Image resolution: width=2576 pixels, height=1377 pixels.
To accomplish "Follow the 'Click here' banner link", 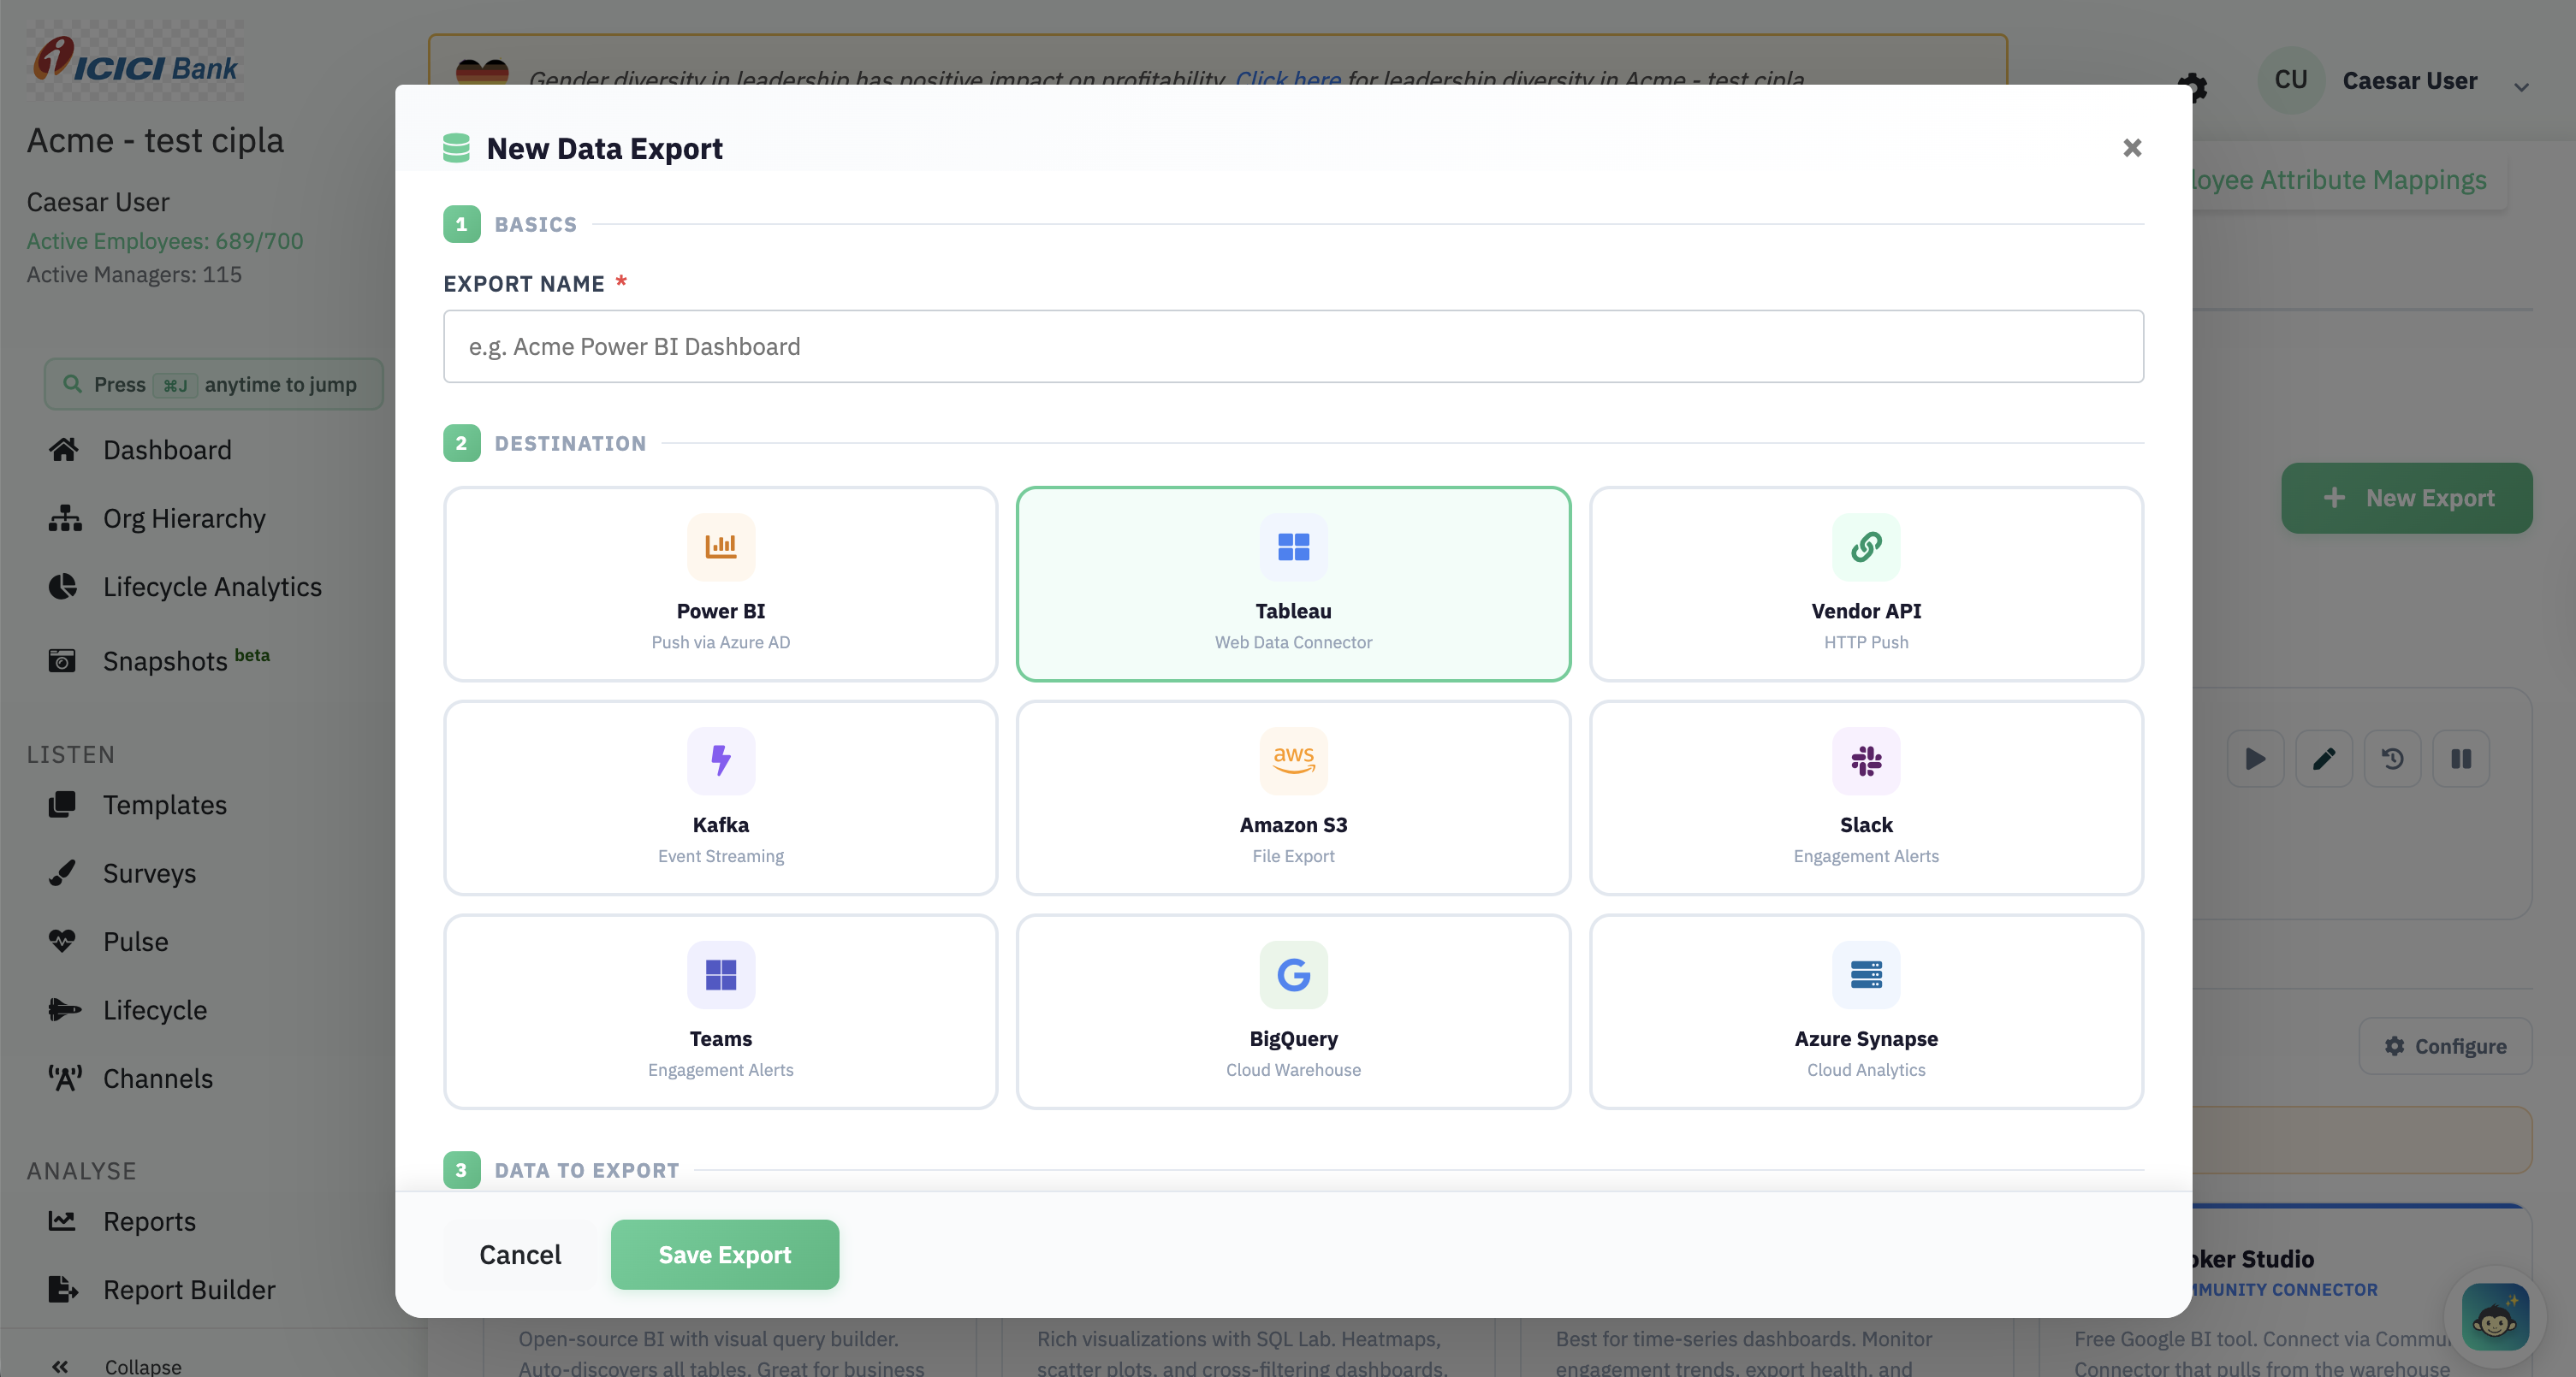I will (1288, 79).
